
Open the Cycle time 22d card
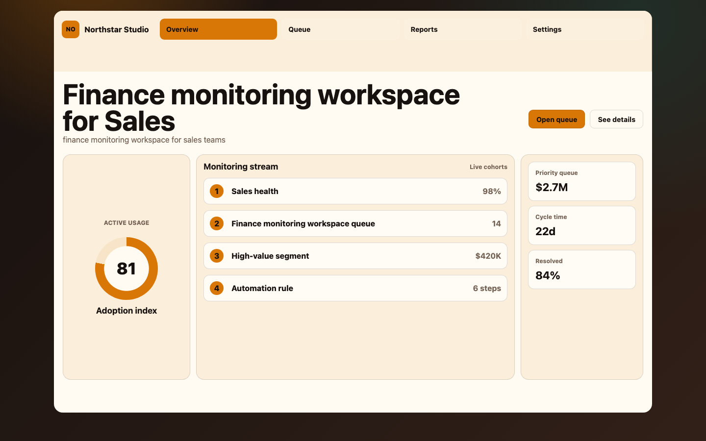582,225
